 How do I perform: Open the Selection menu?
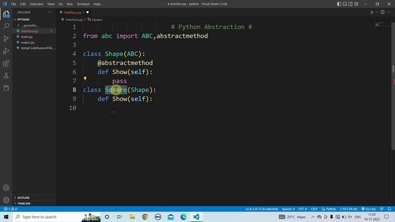tap(36, 4)
